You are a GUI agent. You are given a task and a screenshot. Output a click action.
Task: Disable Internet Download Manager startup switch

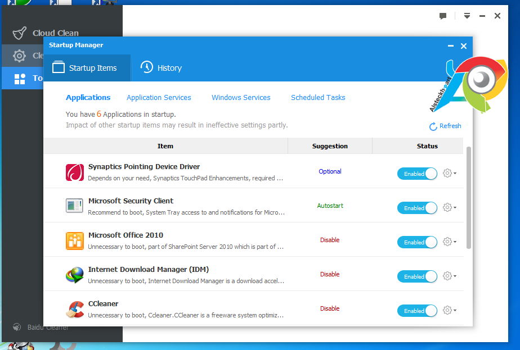[x=417, y=276]
